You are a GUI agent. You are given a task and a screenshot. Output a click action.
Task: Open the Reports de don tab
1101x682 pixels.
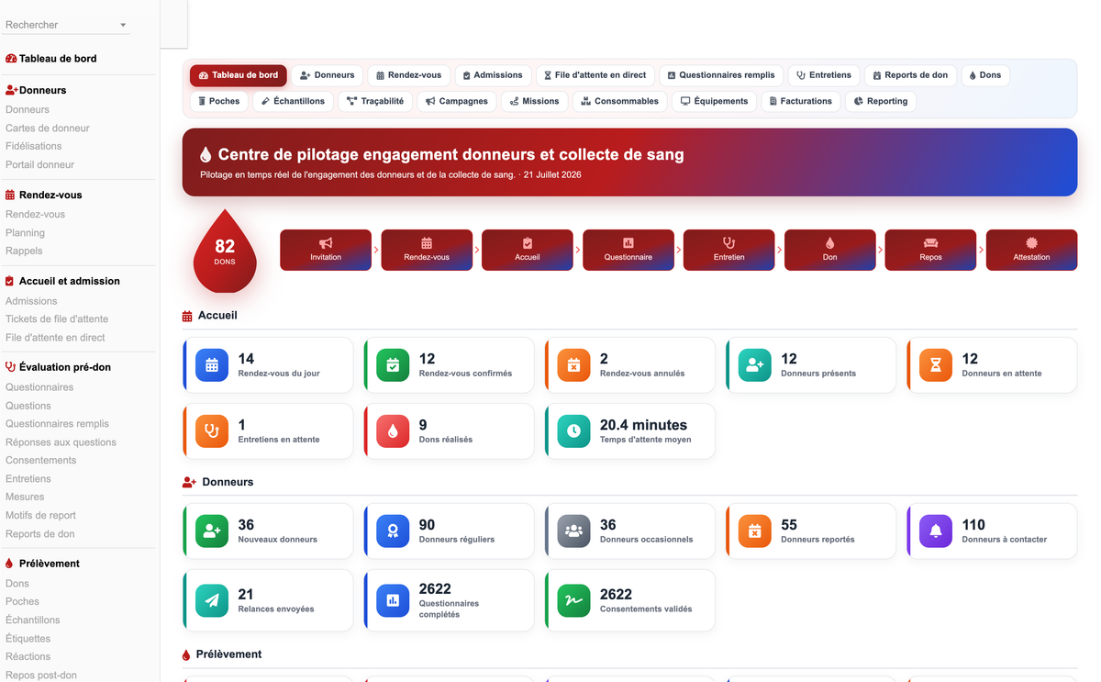pos(910,75)
